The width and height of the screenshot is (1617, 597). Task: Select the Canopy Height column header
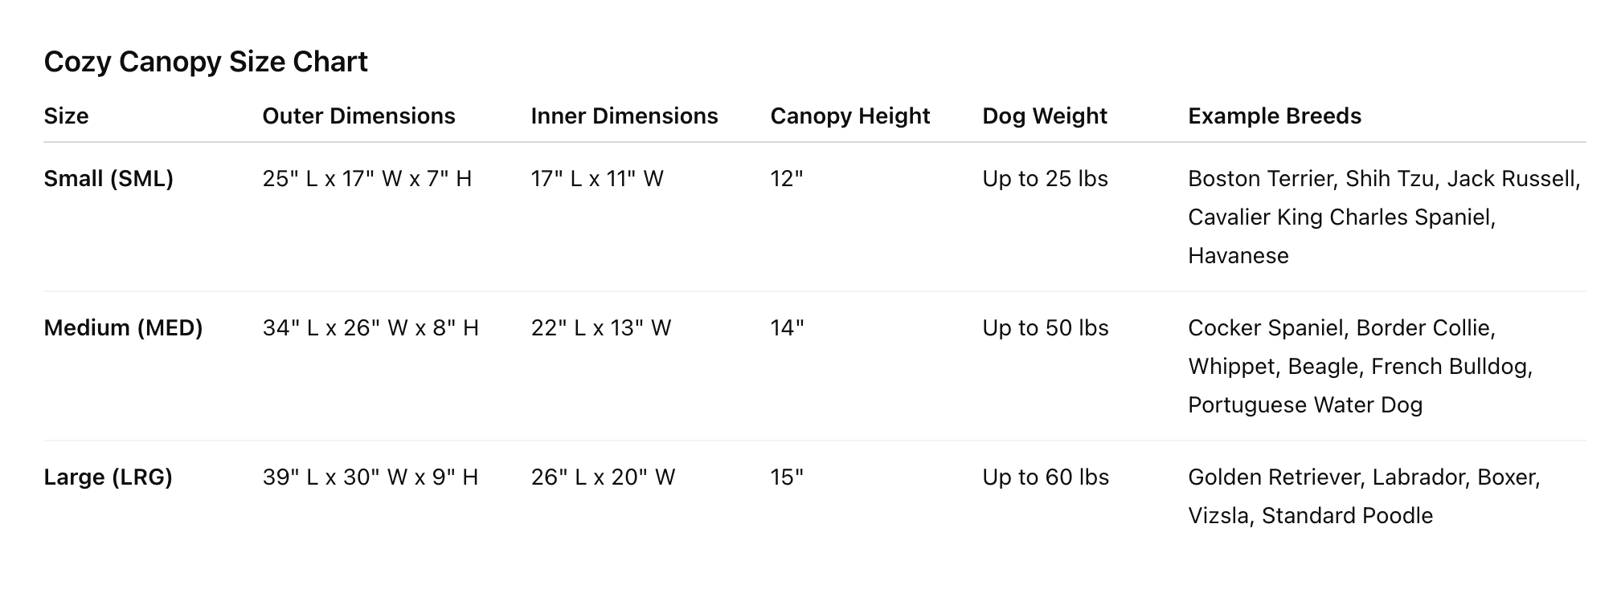click(849, 116)
